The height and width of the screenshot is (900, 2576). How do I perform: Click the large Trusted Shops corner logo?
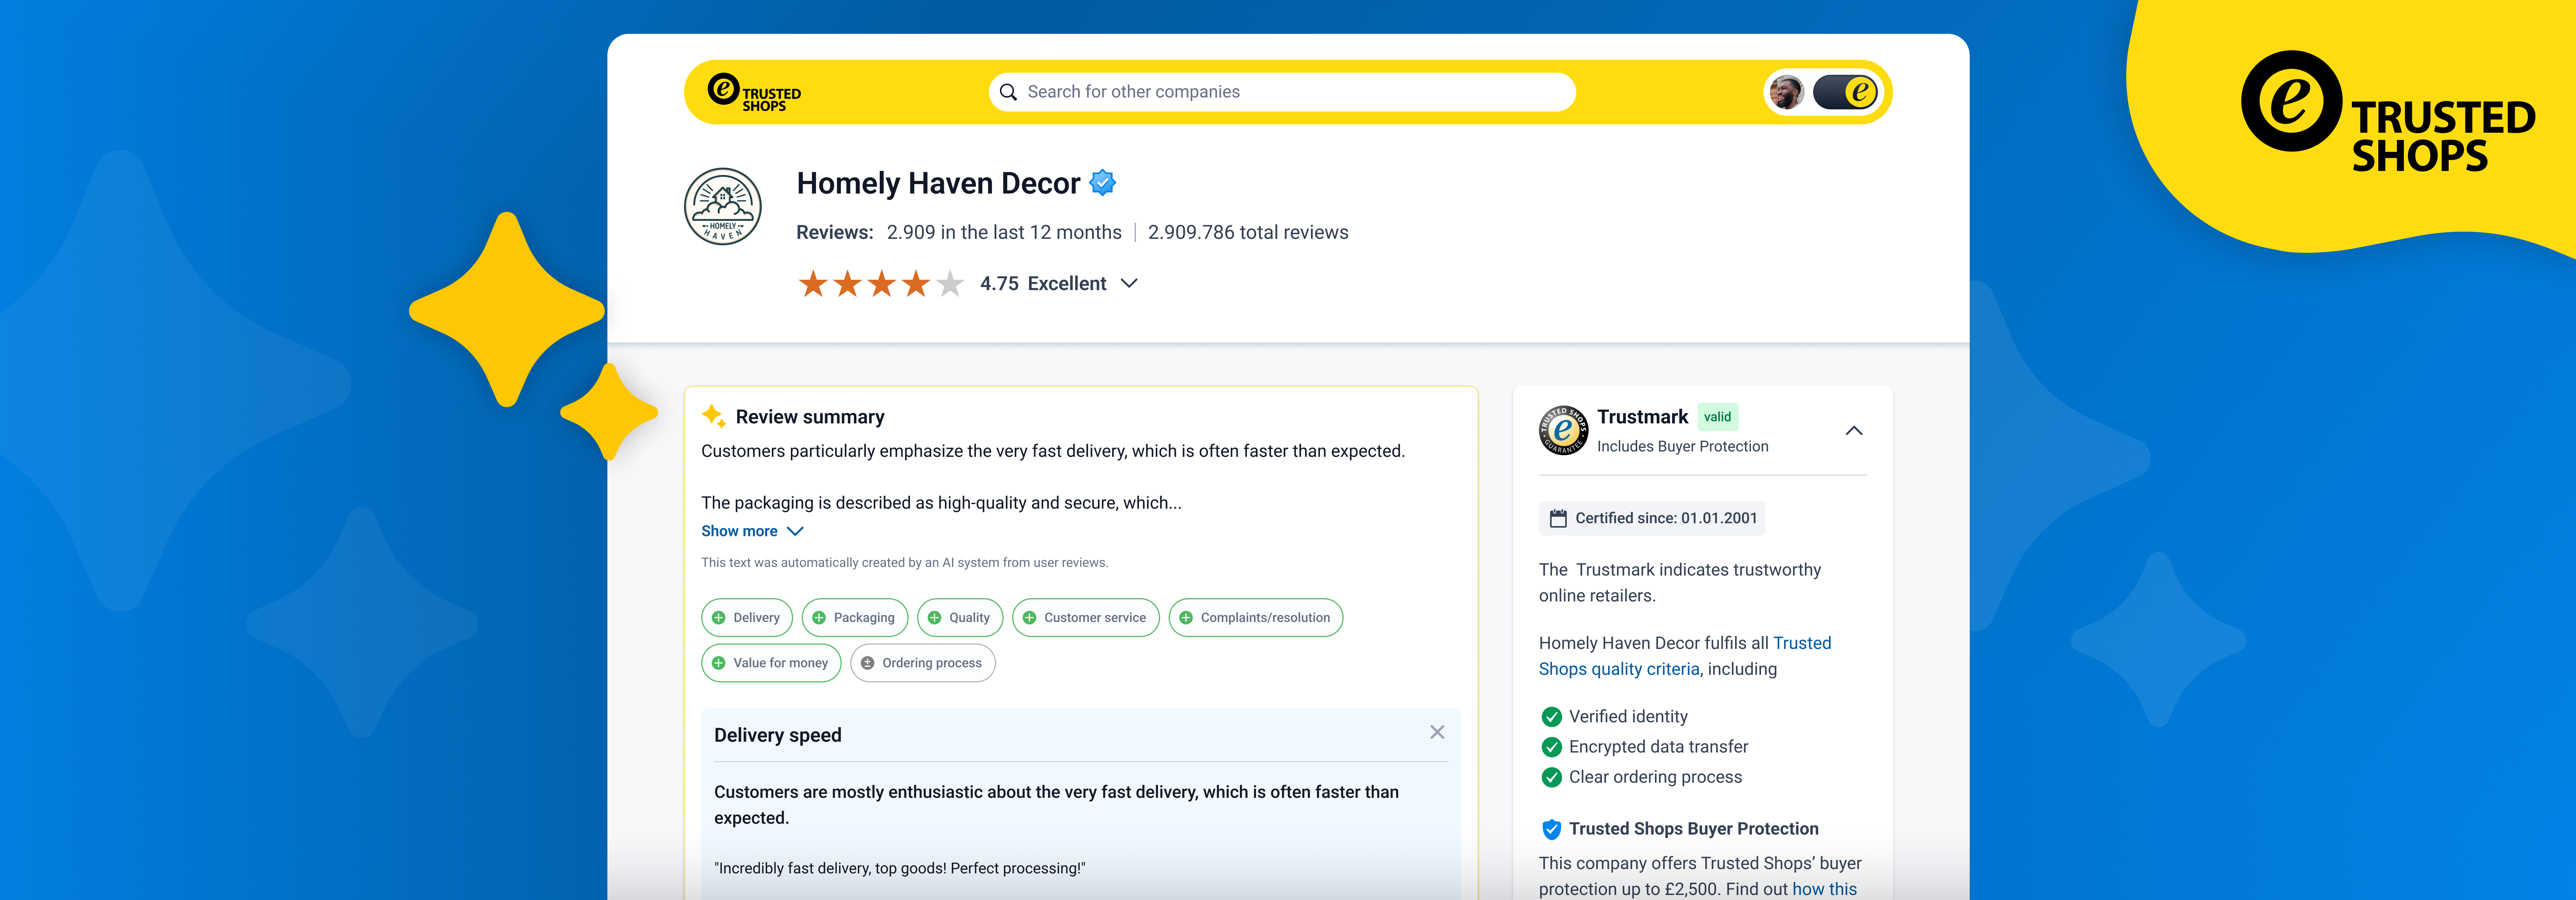2388,111
